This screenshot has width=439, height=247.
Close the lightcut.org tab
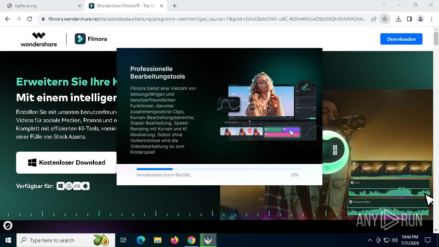tap(79, 6)
